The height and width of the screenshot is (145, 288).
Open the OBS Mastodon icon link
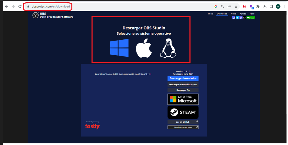click(x=241, y=18)
